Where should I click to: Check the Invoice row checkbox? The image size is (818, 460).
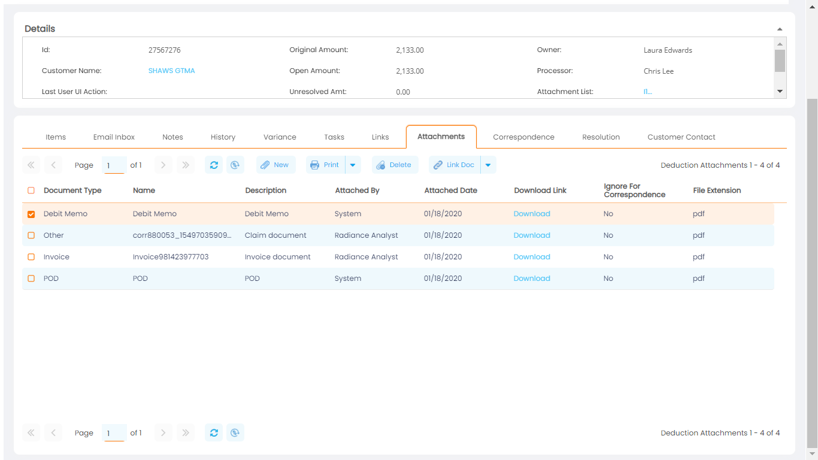pos(31,256)
